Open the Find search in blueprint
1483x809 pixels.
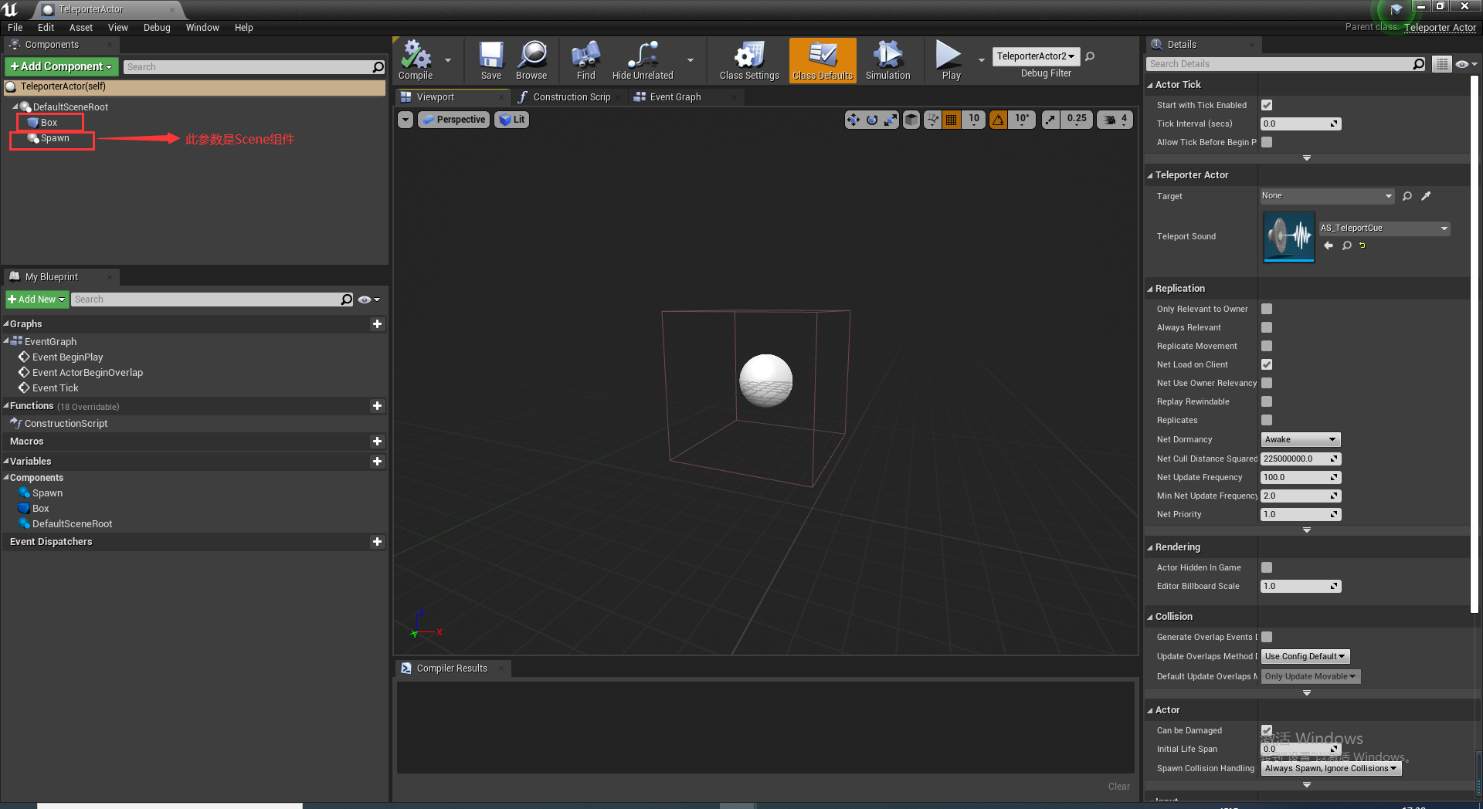click(x=585, y=60)
